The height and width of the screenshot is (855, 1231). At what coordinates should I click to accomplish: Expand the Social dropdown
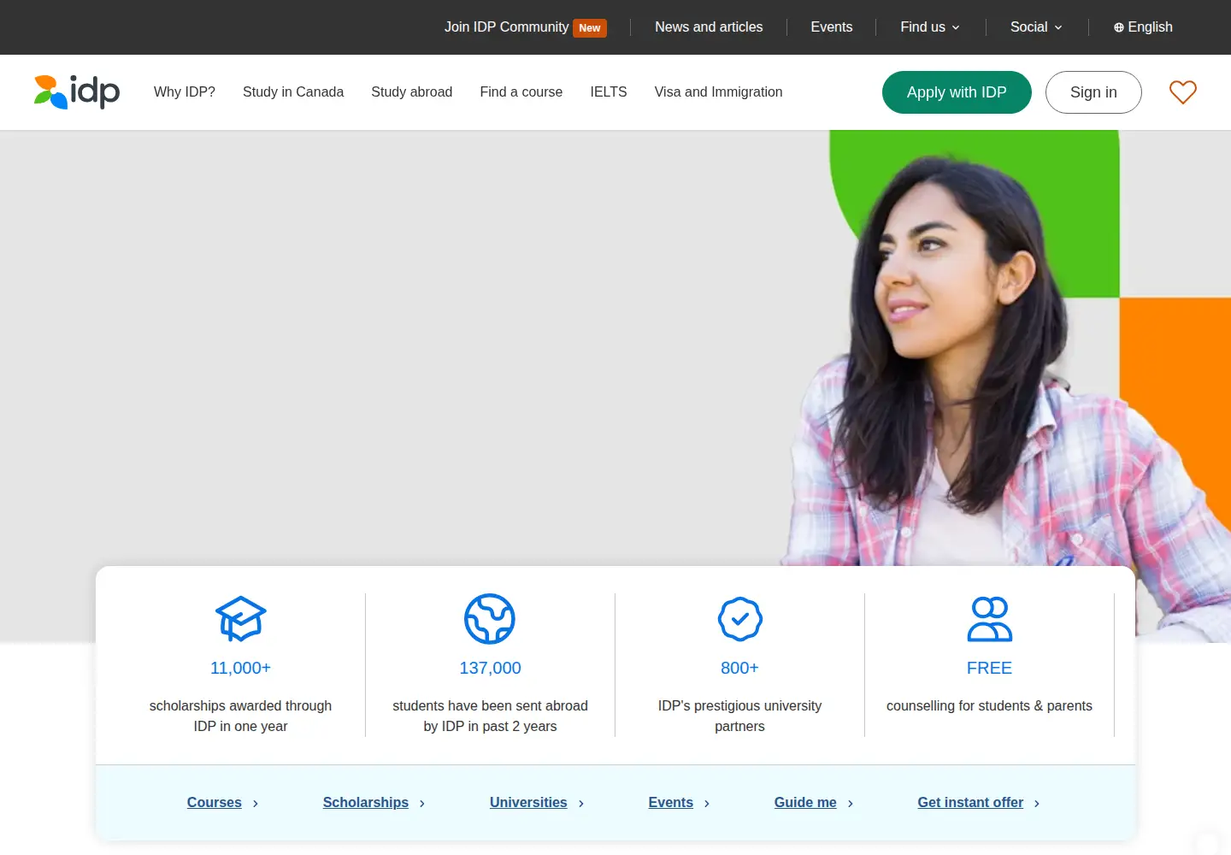[x=1036, y=27]
